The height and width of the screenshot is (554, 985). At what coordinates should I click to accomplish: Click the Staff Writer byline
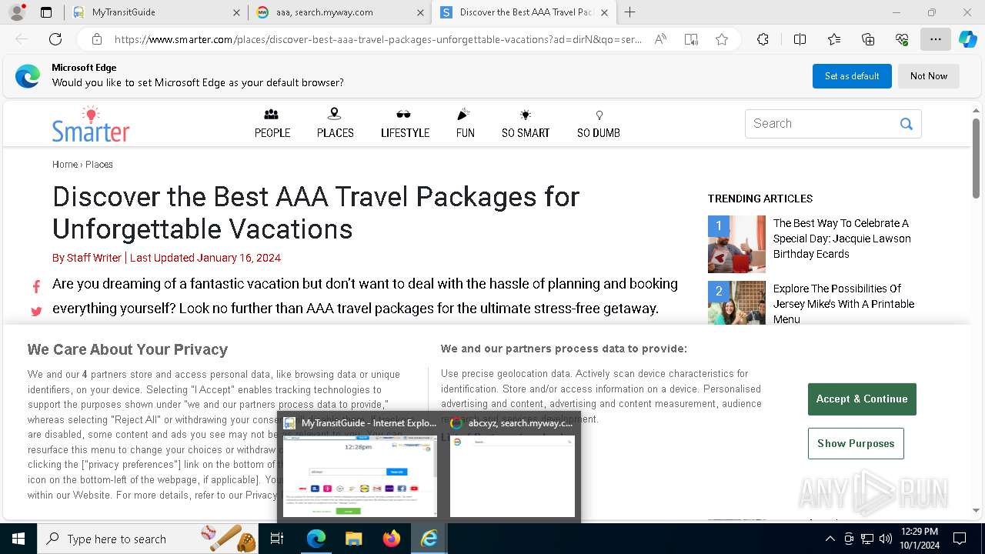point(94,258)
